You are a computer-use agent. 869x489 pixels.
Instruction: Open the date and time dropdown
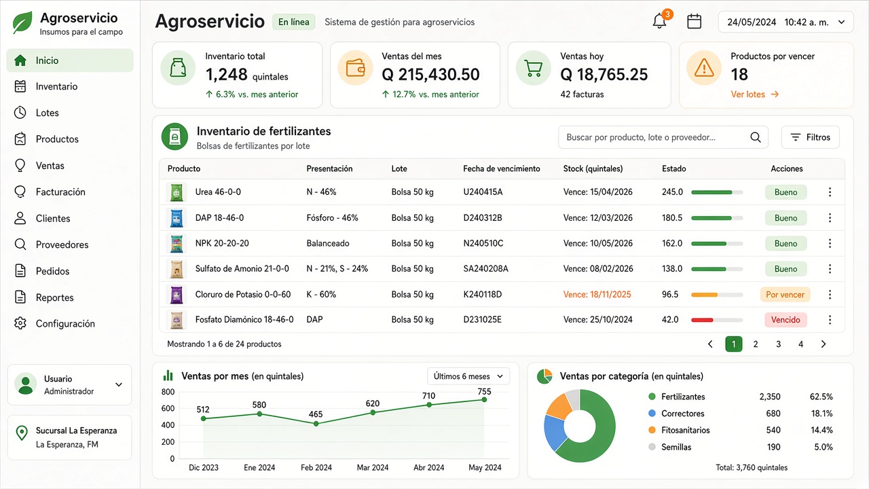click(785, 22)
